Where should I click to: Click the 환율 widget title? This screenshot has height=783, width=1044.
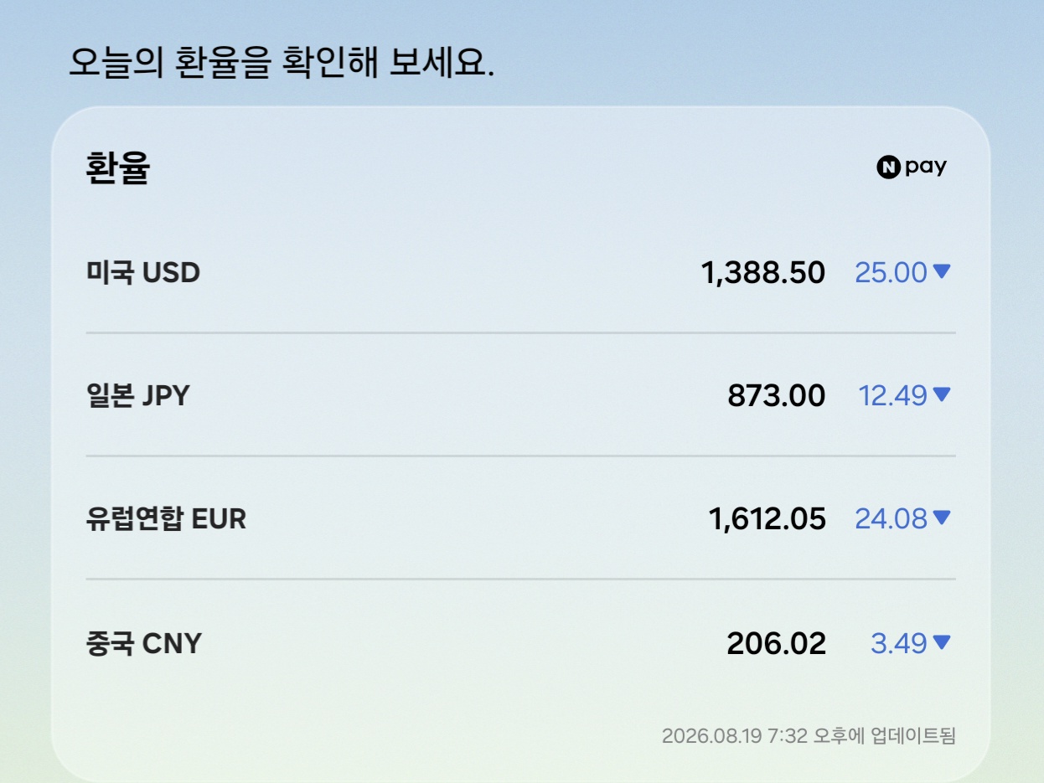(x=118, y=168)
